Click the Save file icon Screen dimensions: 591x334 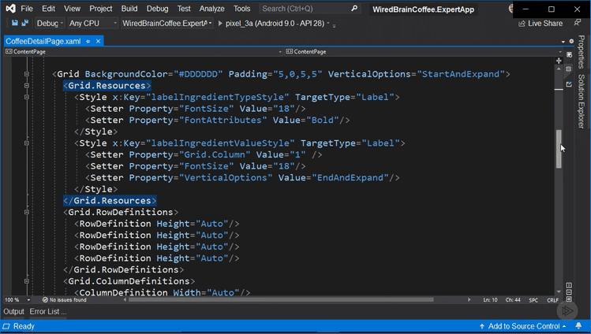pos(15,23)
